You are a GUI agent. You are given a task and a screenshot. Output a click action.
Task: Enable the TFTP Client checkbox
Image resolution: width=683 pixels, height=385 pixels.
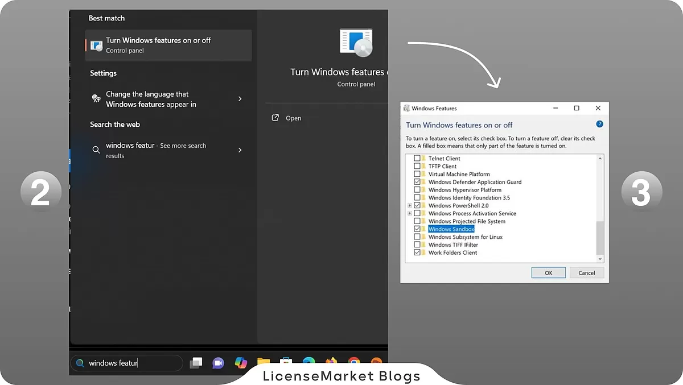point(417,166)
